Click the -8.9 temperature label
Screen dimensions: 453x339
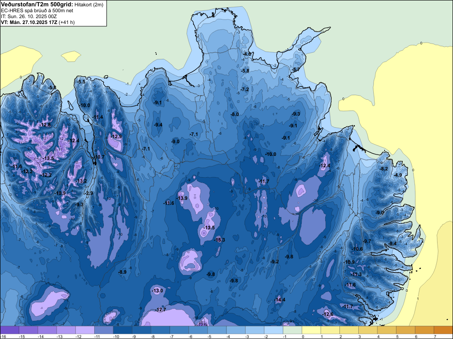click(x=122, y=272)
